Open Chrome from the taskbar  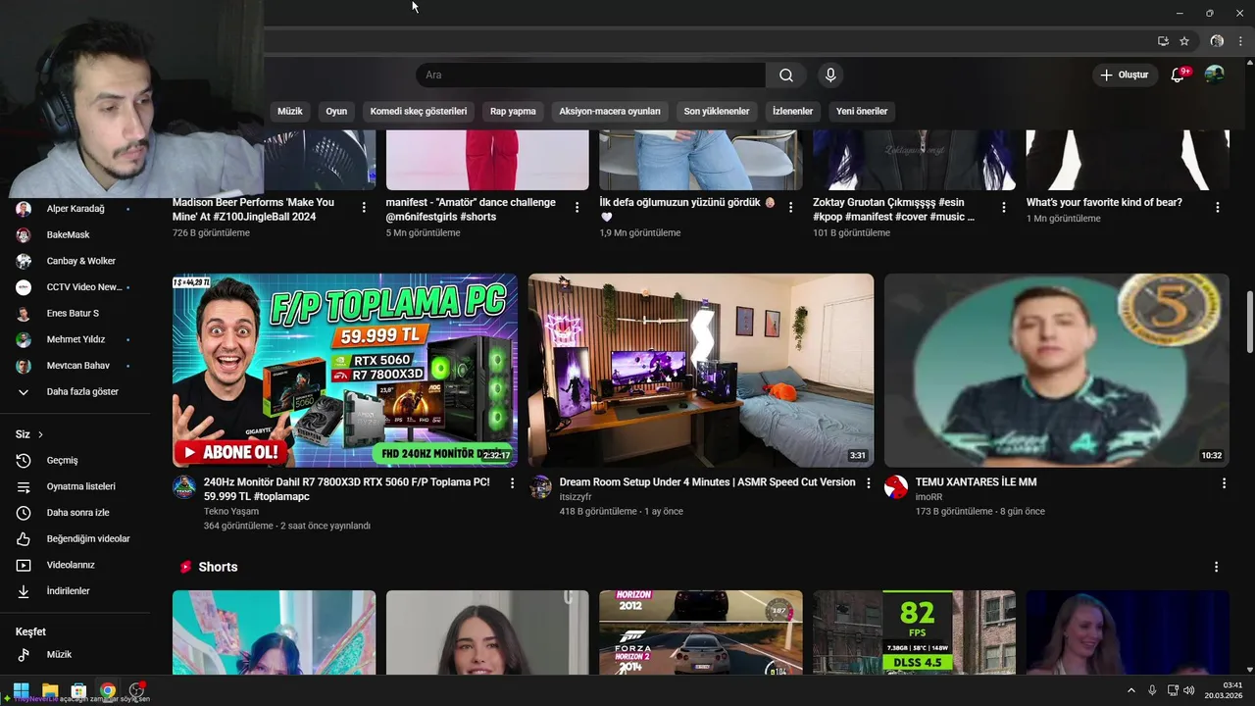click(x=108, y=690)
